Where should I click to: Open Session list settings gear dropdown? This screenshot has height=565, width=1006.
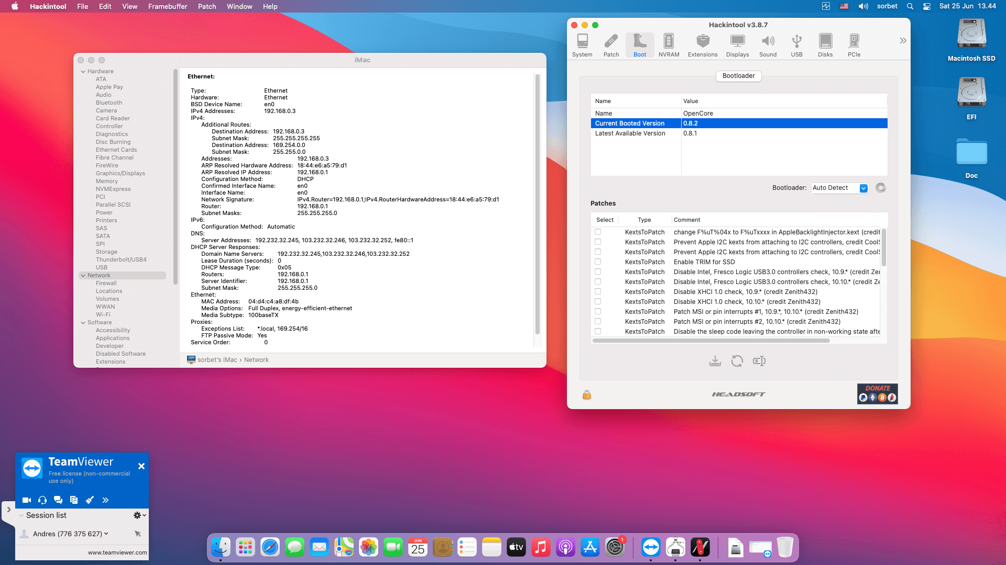(139, 515)
